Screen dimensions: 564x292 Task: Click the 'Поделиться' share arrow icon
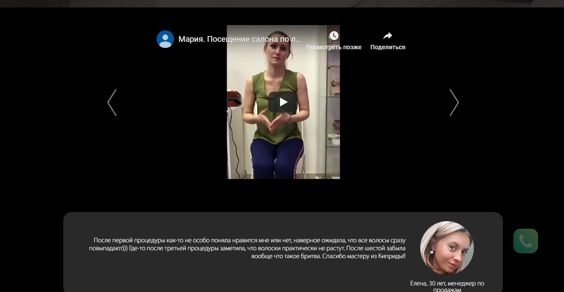point(388,36)
